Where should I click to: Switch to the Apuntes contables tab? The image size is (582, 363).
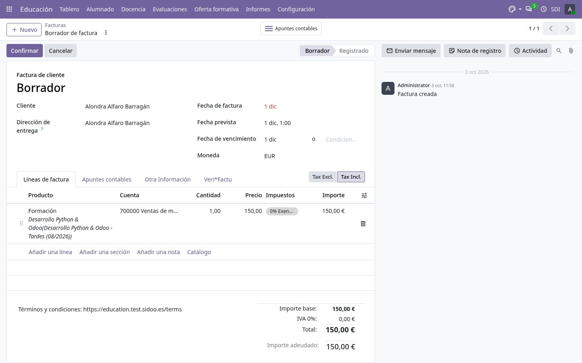pos(107,179)
